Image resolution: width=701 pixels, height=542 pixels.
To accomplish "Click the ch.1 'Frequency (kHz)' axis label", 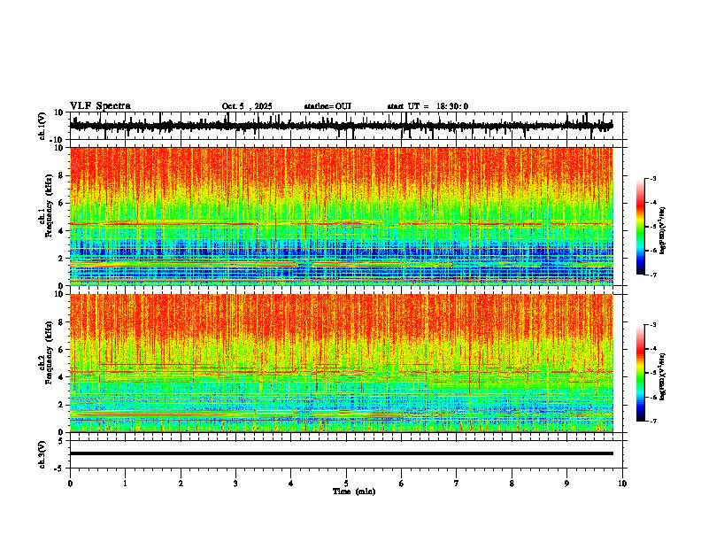I will point(49,206).
